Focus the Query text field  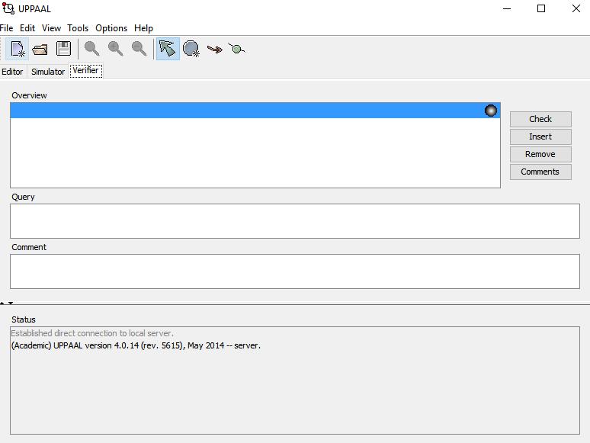pos(295,221)
